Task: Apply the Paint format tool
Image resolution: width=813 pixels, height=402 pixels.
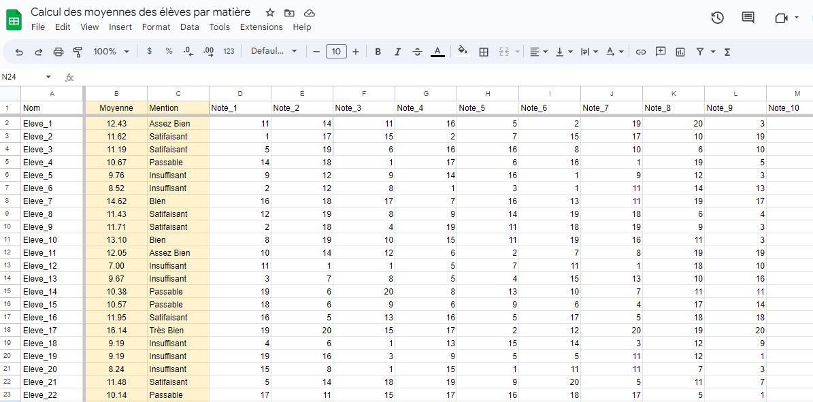Action: pyautogui.click(x=78, y=51)
